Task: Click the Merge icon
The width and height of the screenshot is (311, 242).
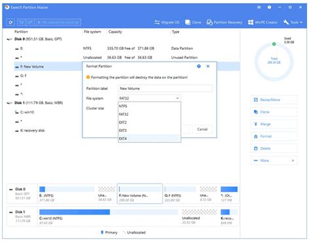Action: tap(256, 124)
